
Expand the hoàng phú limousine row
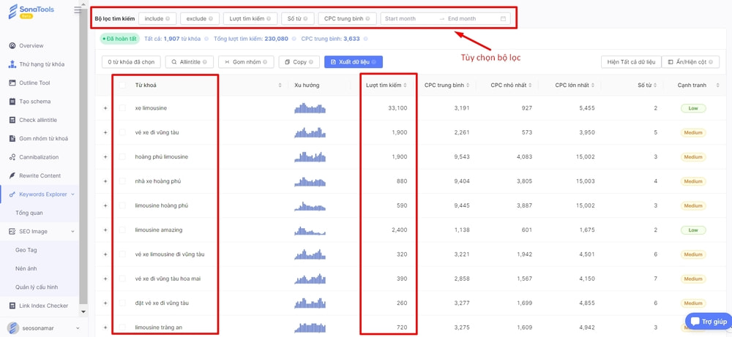click(105, 156)
